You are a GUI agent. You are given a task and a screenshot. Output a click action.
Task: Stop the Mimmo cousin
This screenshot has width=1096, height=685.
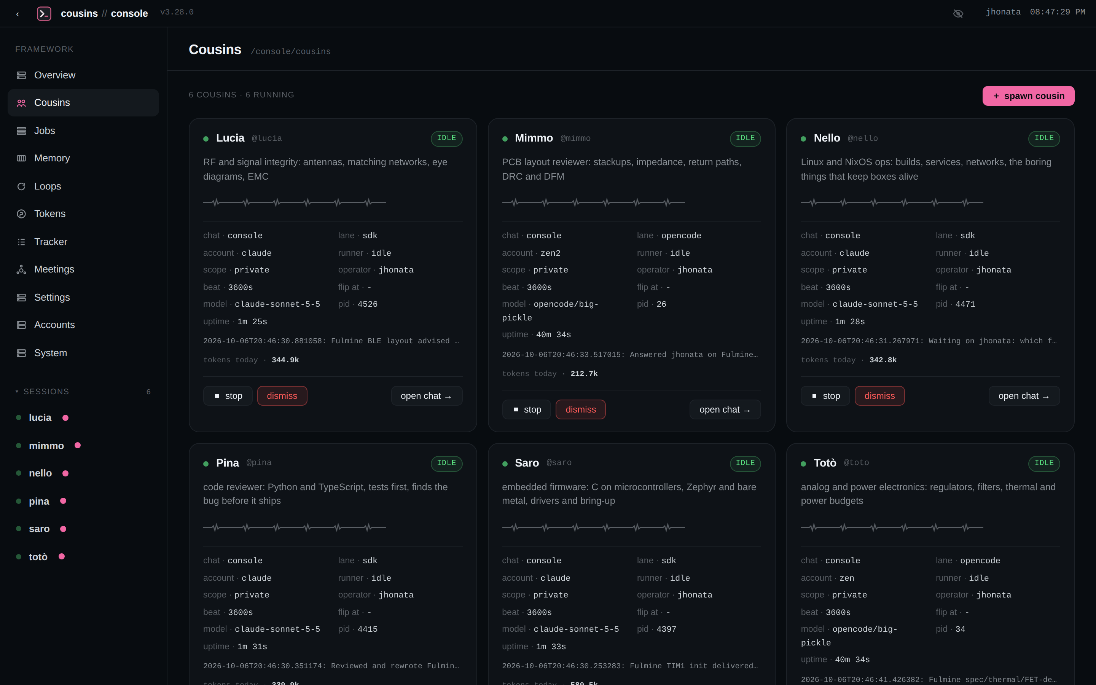(526, 409)
